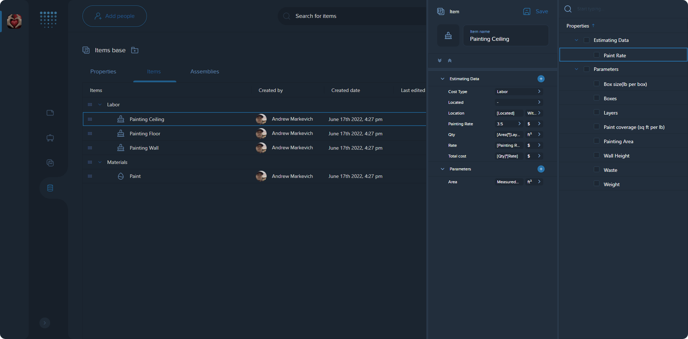Collapse Estimating Data section in Item panel

coord(443,79)
